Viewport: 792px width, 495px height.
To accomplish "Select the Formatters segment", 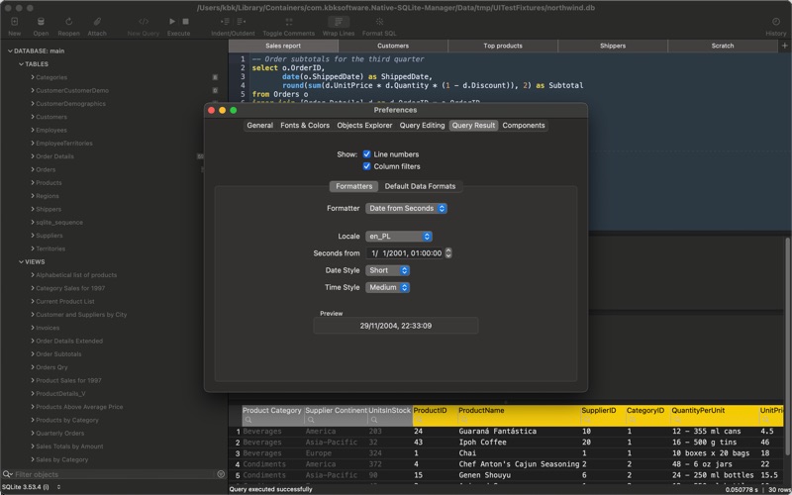I will [353, 186].
